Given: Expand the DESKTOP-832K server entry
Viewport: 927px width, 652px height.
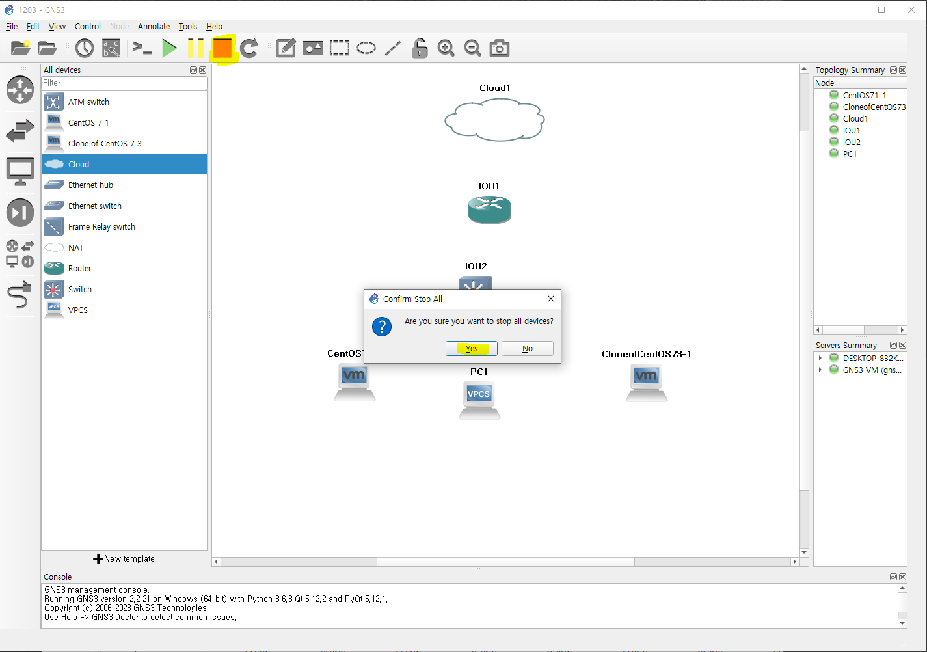Looking at the screenshot, I should 820,358.
